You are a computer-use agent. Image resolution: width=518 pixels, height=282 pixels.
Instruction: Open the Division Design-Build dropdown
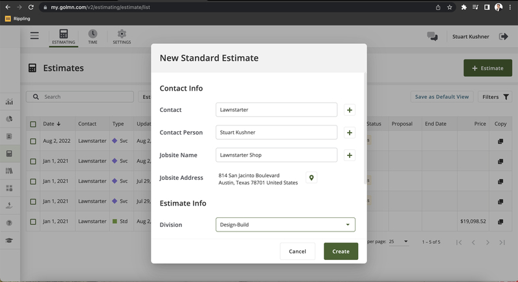[x=286, y=224]
